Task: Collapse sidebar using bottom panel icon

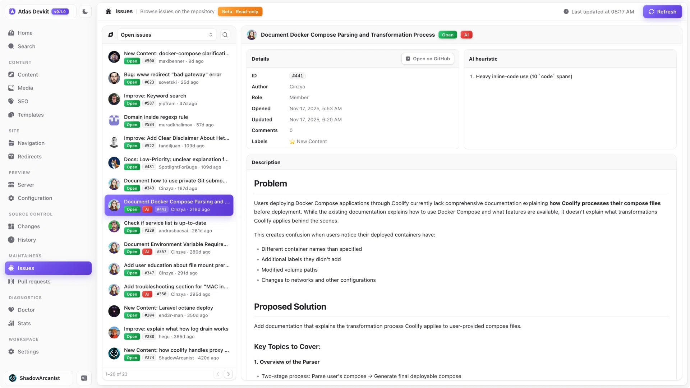Action: (x=84, y=378)
